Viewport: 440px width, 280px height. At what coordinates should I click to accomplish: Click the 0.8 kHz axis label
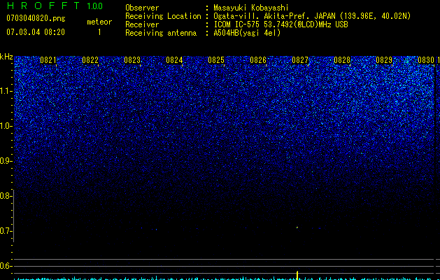click(x=6, y=196)
